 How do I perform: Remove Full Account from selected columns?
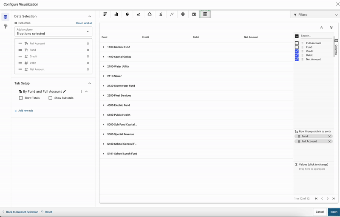[88, 44]
